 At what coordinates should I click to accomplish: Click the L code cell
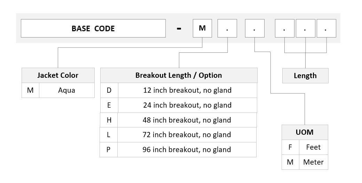coord(109,135)
